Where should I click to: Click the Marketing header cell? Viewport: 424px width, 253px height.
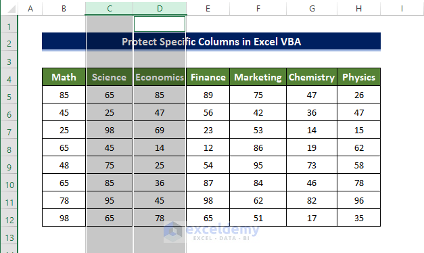click(x=258, y=77)
